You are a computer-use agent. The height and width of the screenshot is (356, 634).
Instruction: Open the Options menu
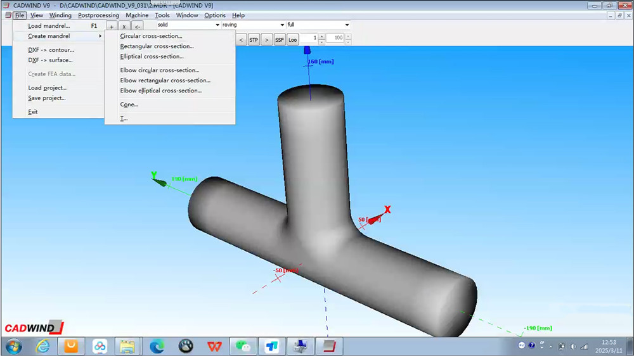[x=215, y=15]
